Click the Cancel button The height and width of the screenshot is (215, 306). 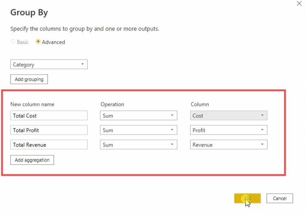pyautogui.click(x=279, y=199)
